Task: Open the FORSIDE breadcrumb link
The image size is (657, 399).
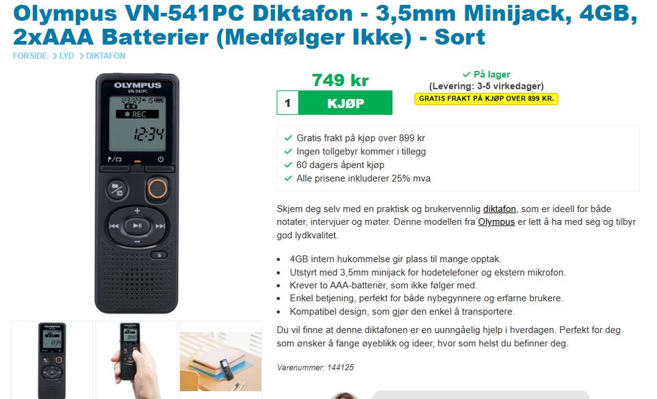Action: (x=29, y=55)
